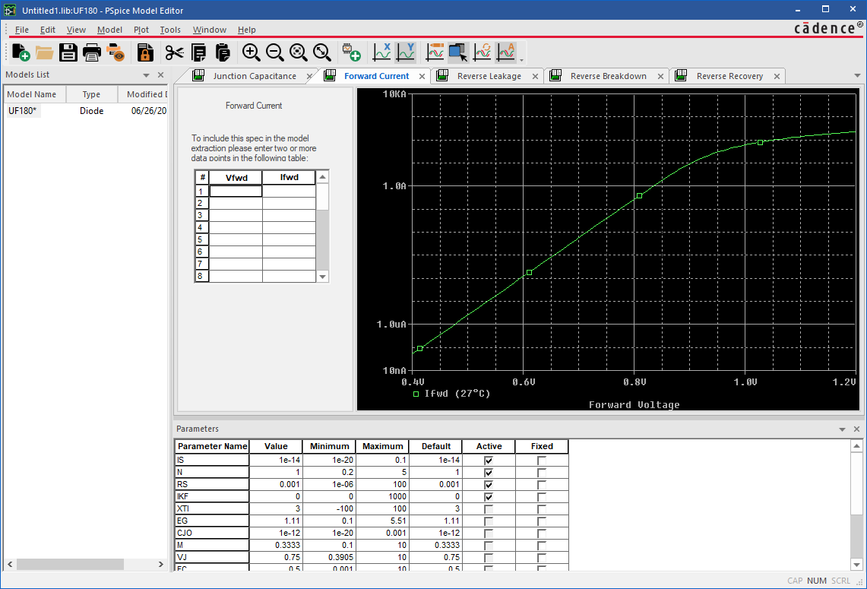Viewport: 867px width, 589px height.
Task: Close the Parameters panel
Action: [x=856, y=429]
